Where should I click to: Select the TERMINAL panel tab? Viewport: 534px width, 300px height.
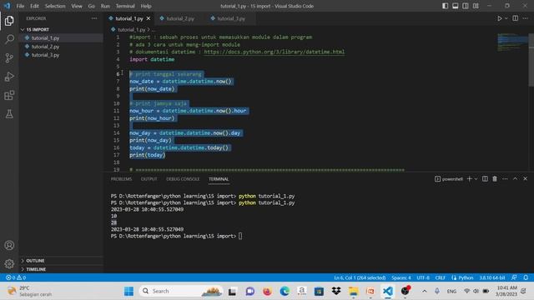tap(219, 179)
